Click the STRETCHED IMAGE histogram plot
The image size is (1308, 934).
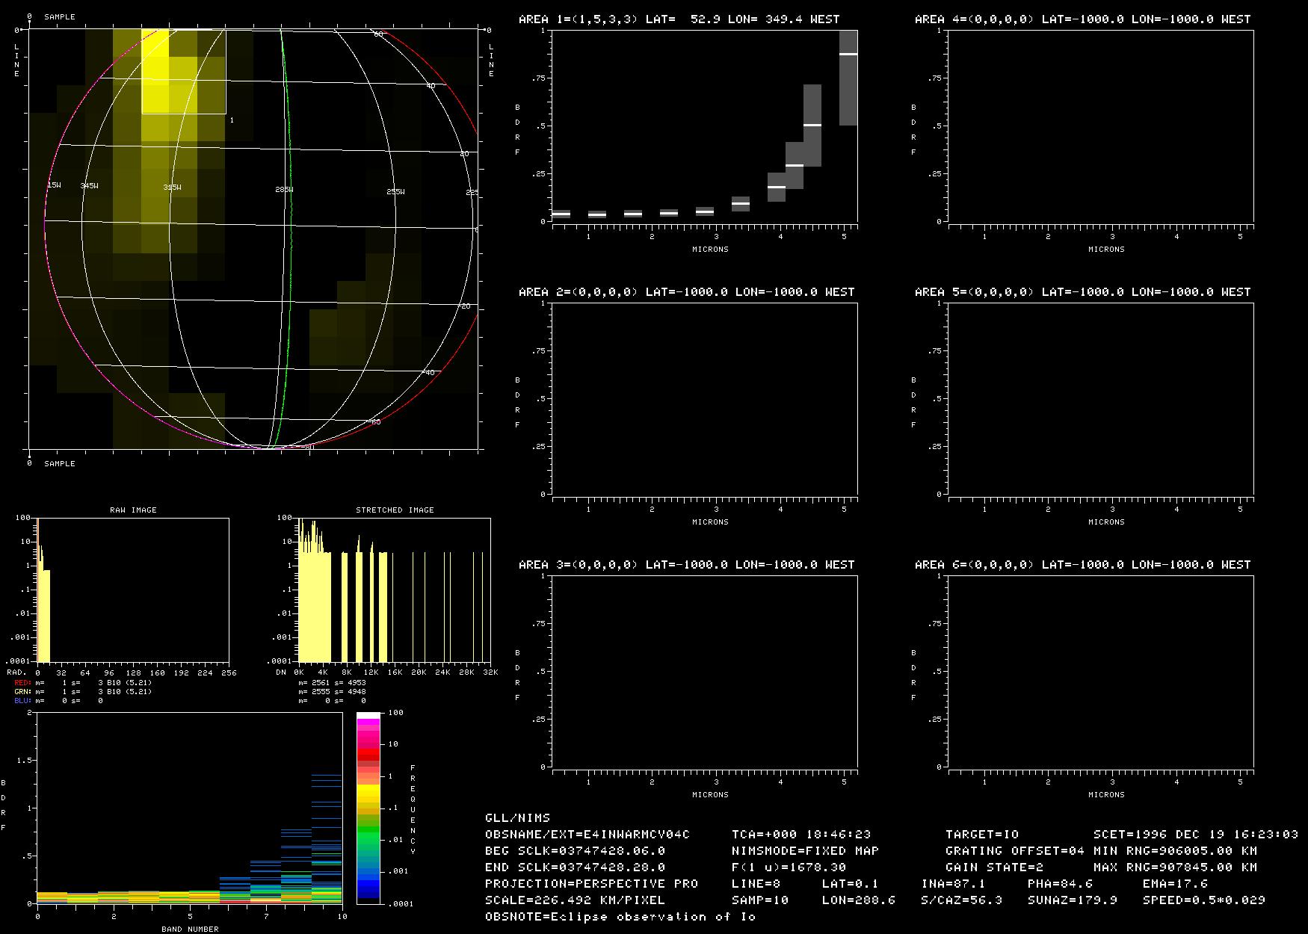[x=394, y=590]
